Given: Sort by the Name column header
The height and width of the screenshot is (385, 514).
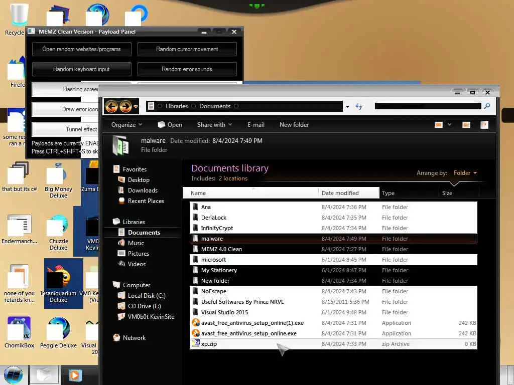Looking at the screenshot, I should coord(250,193).
